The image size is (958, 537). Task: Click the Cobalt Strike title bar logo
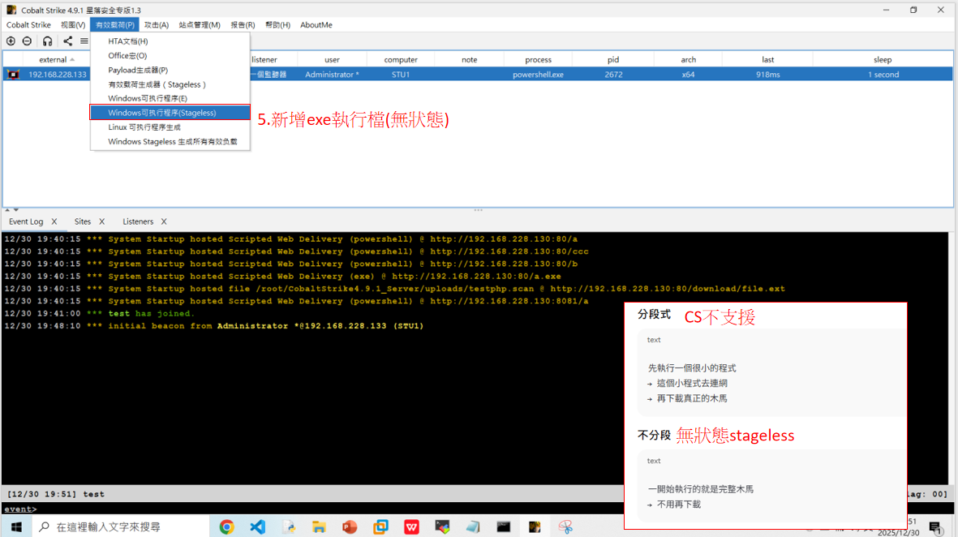[x=11, y=10]
